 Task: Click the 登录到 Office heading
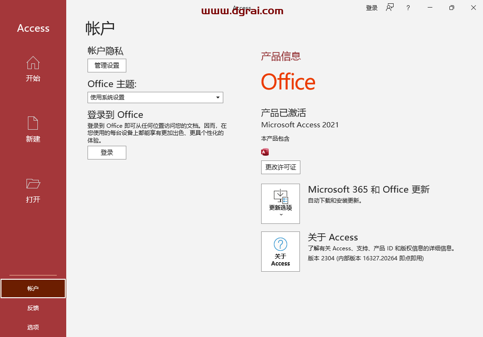pyautogui.click(x=115, y=115)
